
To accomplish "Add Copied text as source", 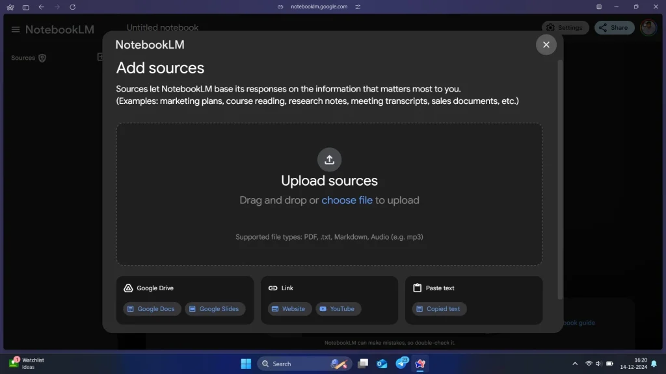I will (x=439, y=308).
